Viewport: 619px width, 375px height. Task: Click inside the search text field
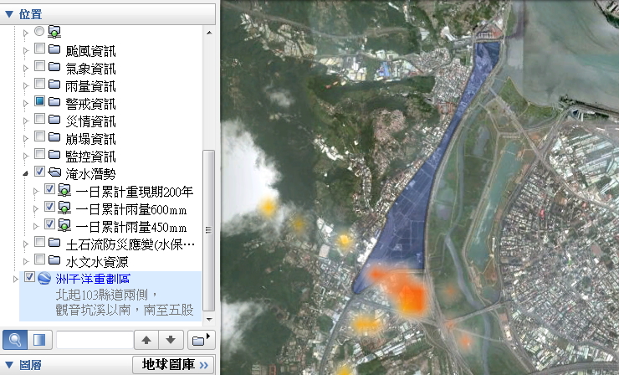95,340
